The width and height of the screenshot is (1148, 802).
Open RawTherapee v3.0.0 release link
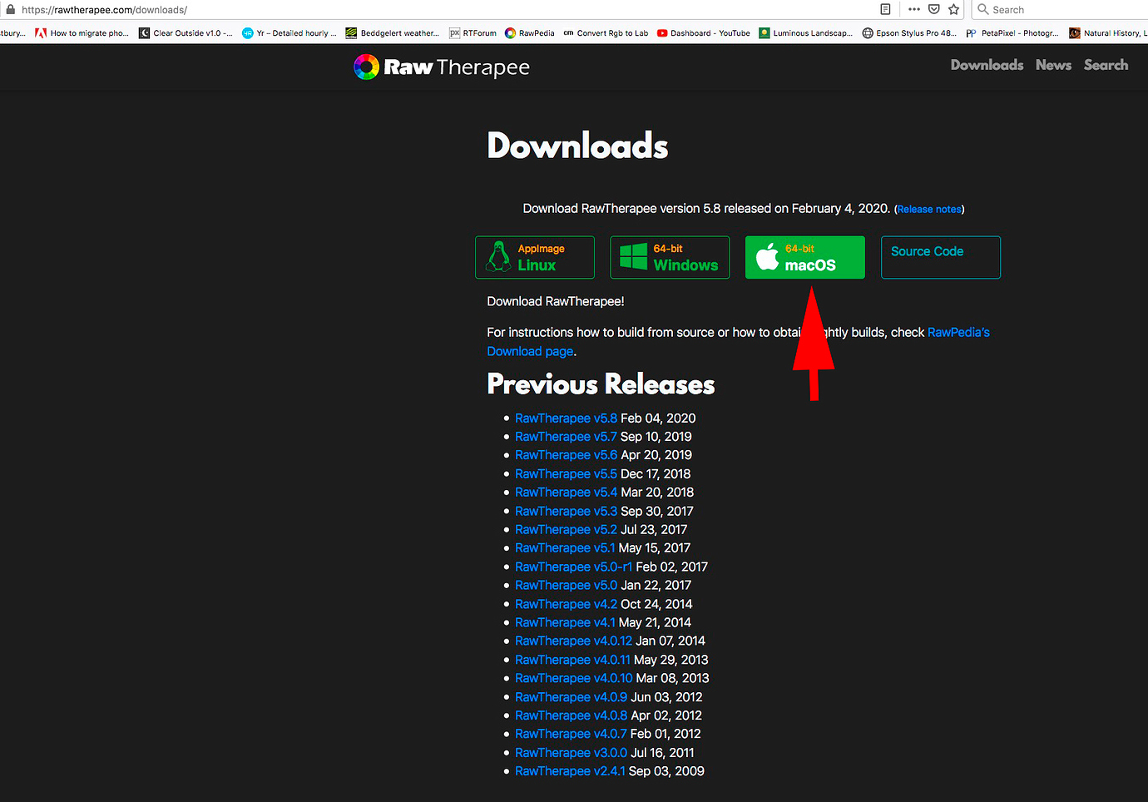pyautogui.click(x=571, y=754)
